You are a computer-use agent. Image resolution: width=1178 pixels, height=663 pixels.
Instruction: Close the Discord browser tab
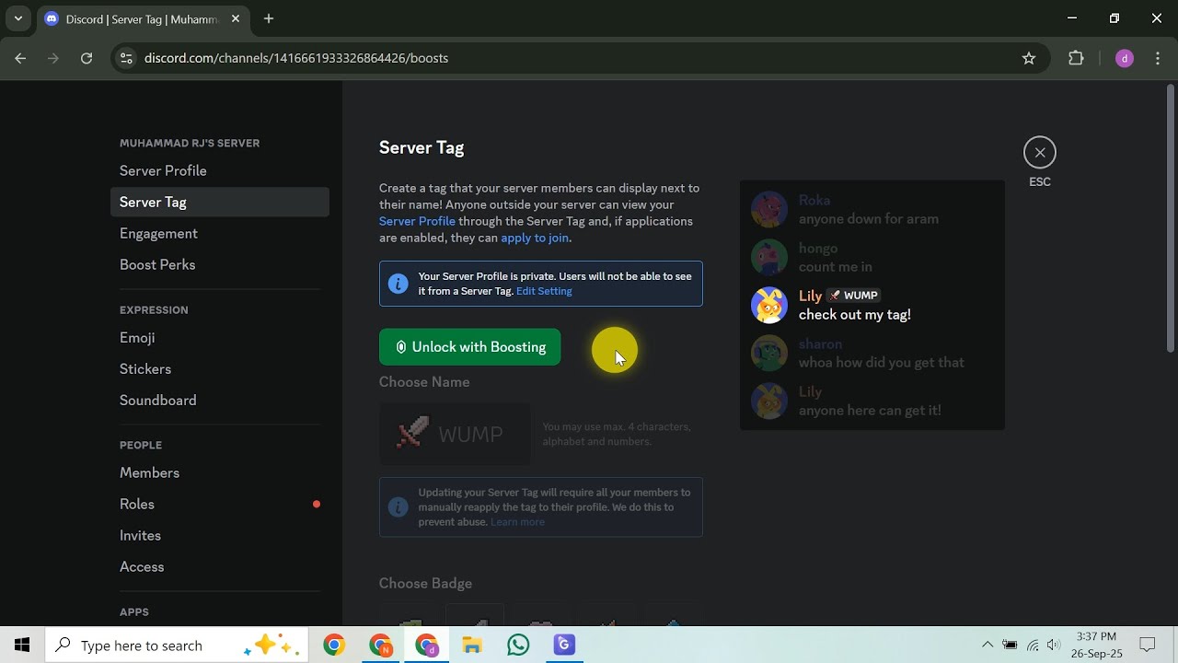pos(236,18)
